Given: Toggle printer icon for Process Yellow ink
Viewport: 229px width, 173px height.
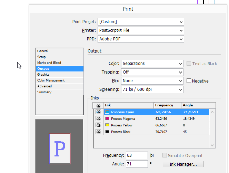Looking at the screenshot, I should pyautogui.click(x=98, y=125).
